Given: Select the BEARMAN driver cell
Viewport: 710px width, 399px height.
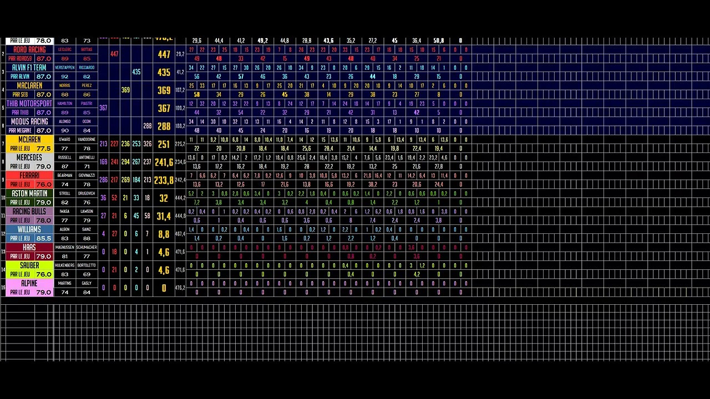Looking at the screenshot, I should (x=65, y=175).
